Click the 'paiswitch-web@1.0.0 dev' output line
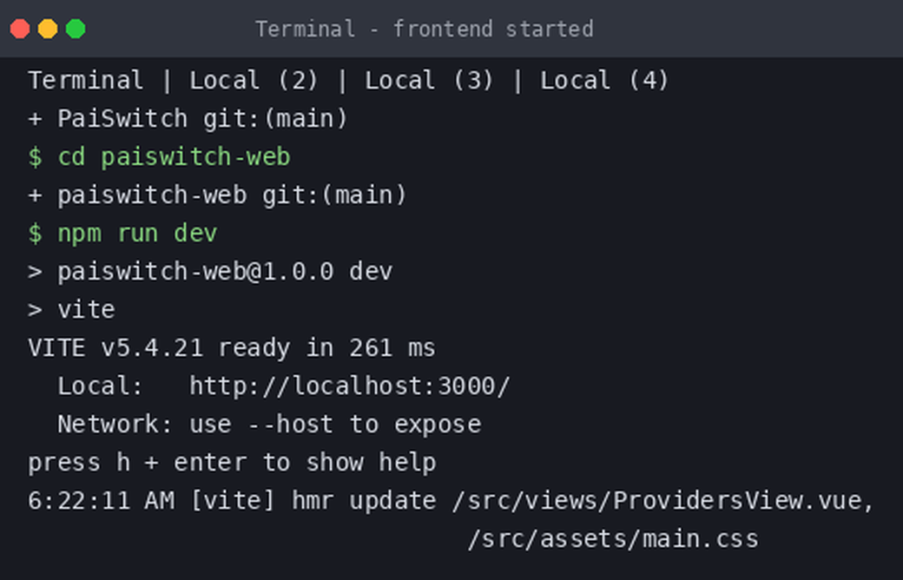The image size is (903, 580). point(210,271)
